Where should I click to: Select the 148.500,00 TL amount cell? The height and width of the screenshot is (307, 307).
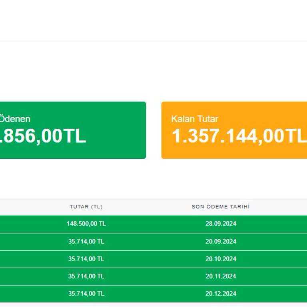tap(86, 224)
